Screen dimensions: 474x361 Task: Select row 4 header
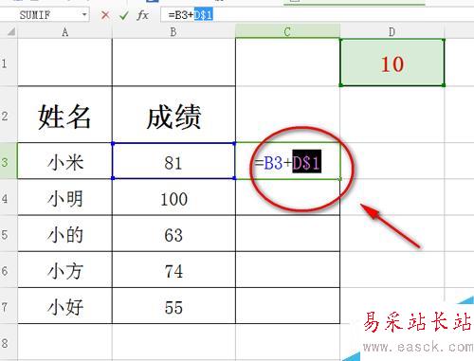pos(9,197)
